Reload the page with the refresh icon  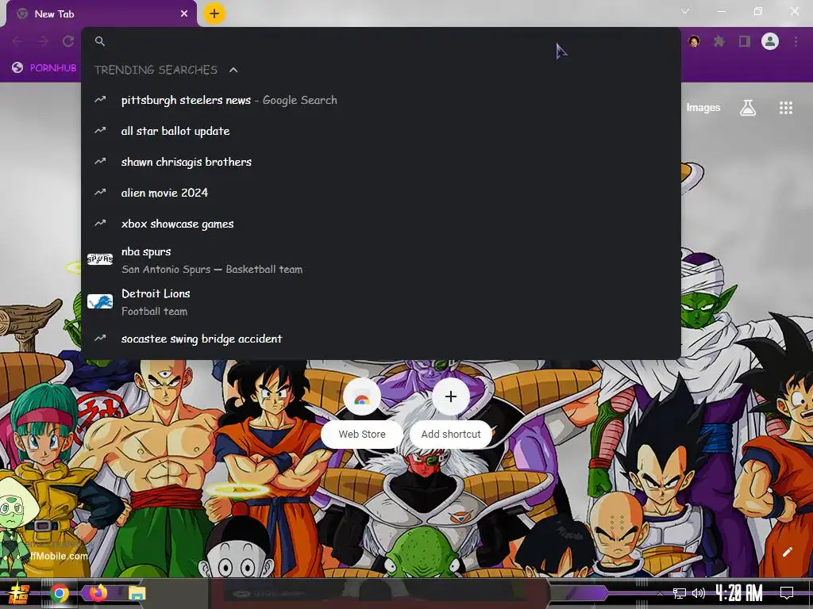pos(68,41)
